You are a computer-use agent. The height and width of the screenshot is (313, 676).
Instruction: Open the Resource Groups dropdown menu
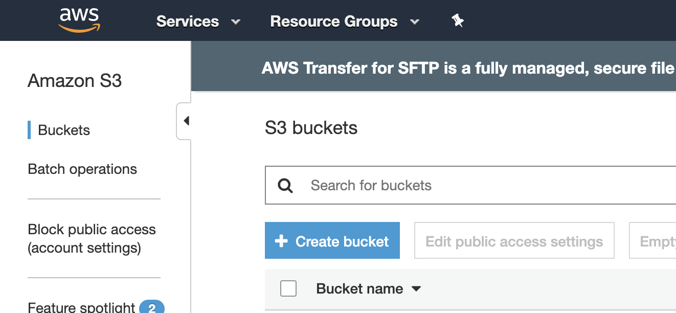pos(345,21)
